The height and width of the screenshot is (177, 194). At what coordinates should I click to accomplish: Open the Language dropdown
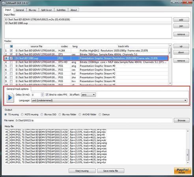click(x=109, y=100)
